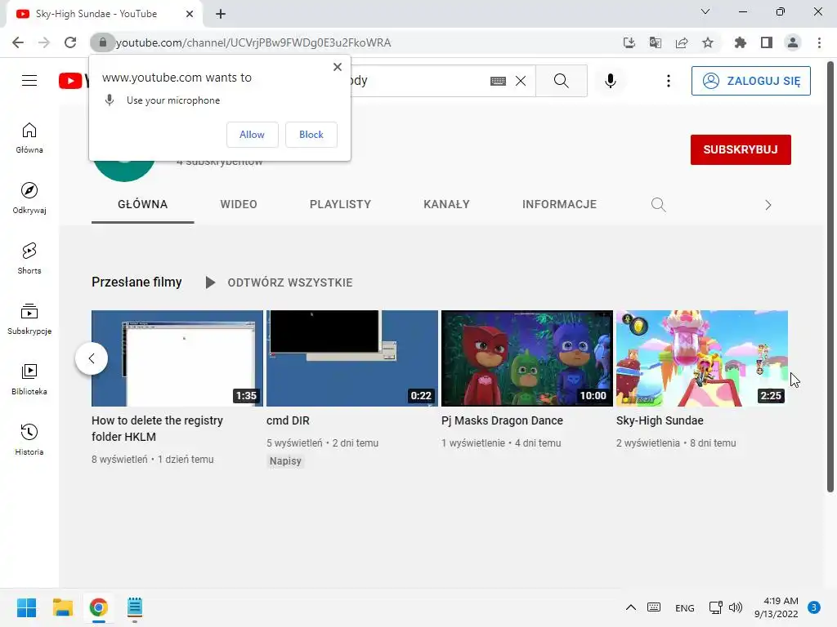Open the tab search dropdown arrow

pyautogui.click(x=705, y=11)
